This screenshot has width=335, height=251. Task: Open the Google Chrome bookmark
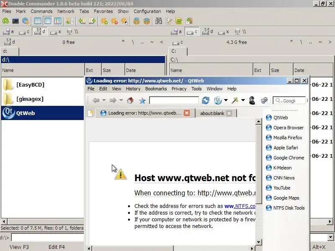click(x=285, y=158)
